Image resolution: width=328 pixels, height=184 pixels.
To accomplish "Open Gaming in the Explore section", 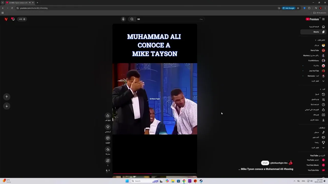I will click(313, 137).
